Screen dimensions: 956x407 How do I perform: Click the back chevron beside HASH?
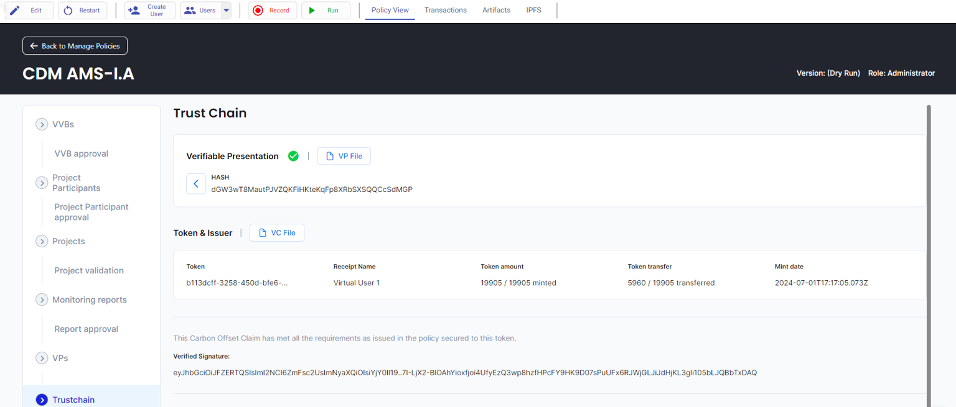click(196, 184)
